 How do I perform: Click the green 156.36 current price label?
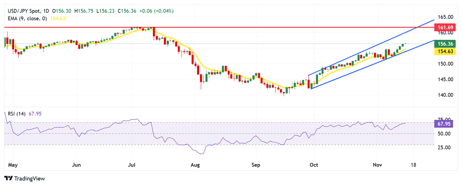tap(445, 44)
